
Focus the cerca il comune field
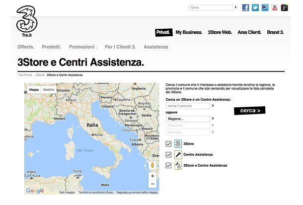pyautogui.click(x=188, y=106)
